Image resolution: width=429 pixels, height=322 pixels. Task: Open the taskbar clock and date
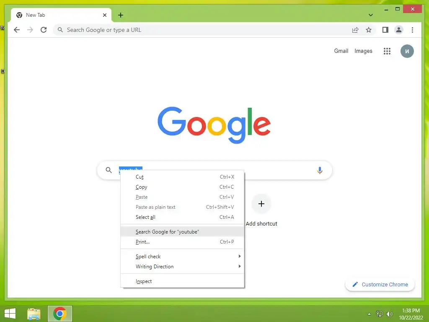pyautogui.click(x=411, y=314)
